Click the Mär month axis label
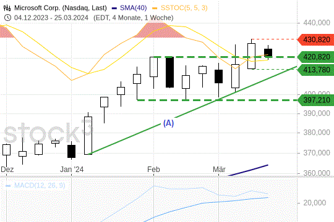This screenshot has height=222, width=334. pos(219,170)
